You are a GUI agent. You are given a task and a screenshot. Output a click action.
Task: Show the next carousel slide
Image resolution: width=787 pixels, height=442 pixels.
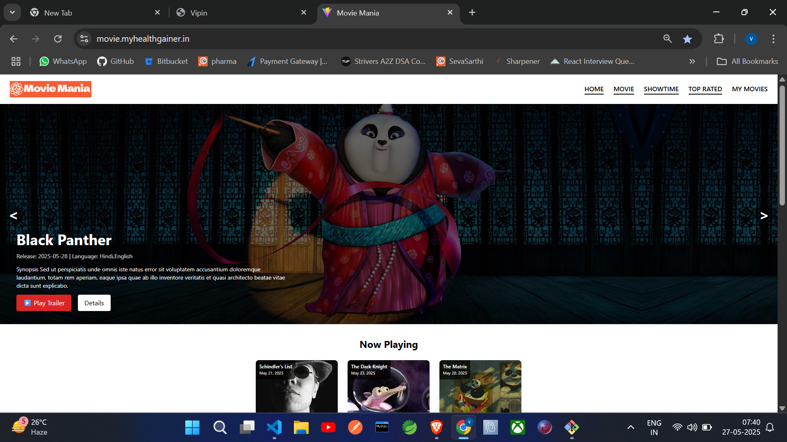pos(764,216)
